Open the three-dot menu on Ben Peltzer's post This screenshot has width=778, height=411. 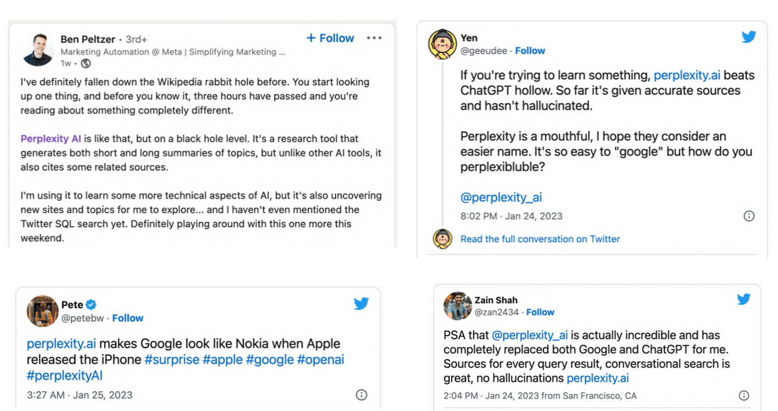pos(374,38)
